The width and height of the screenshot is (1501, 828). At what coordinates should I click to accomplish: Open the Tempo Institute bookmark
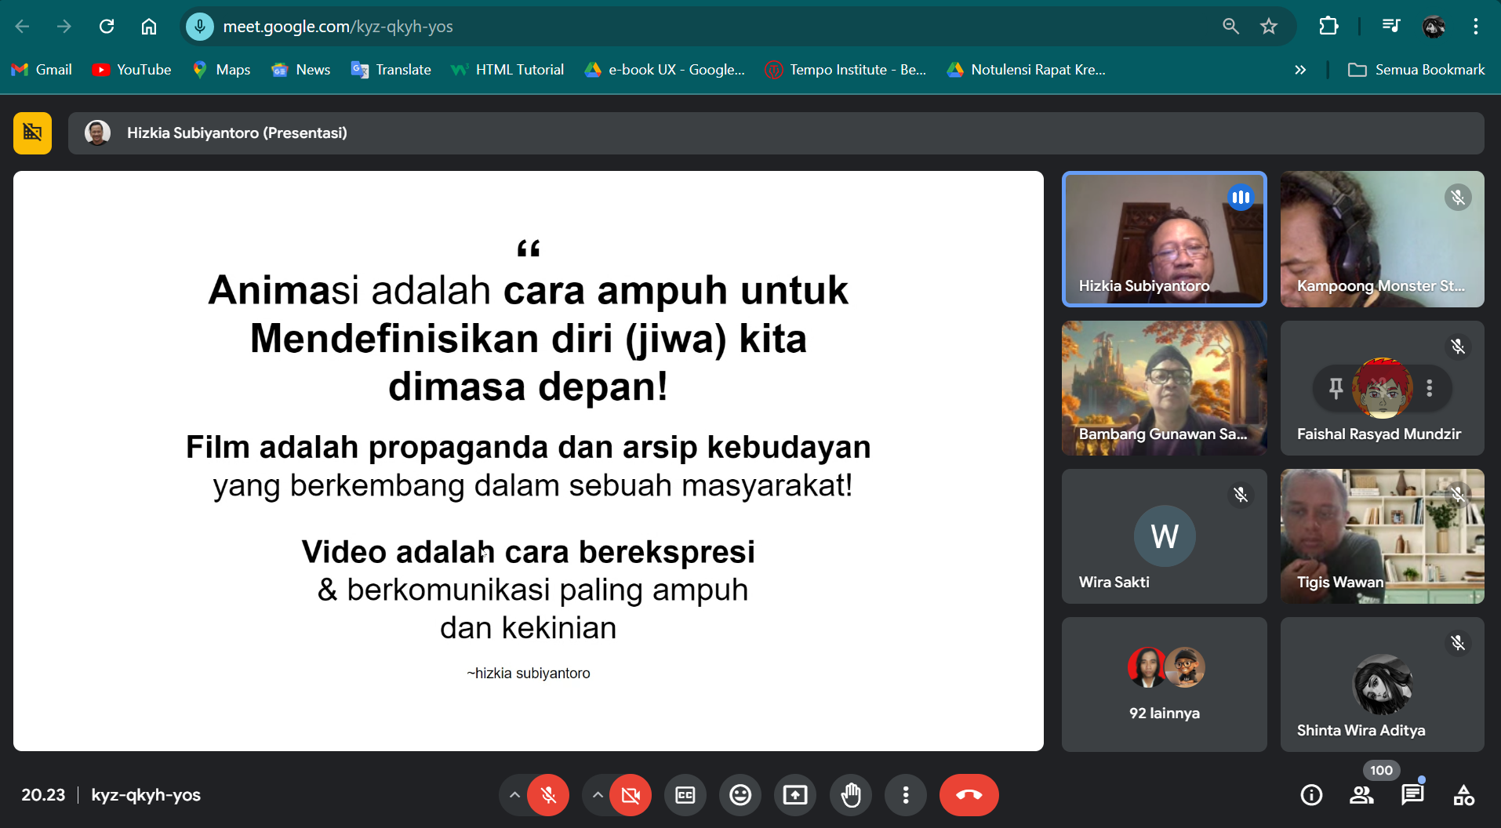(x=846, y=70)
